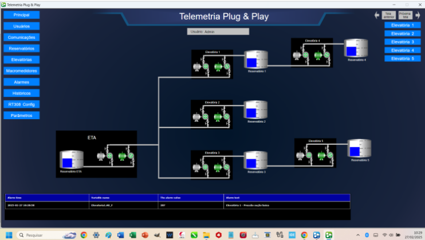
Task: Click the Usuário Admin field
Action: tap(218, 32)
